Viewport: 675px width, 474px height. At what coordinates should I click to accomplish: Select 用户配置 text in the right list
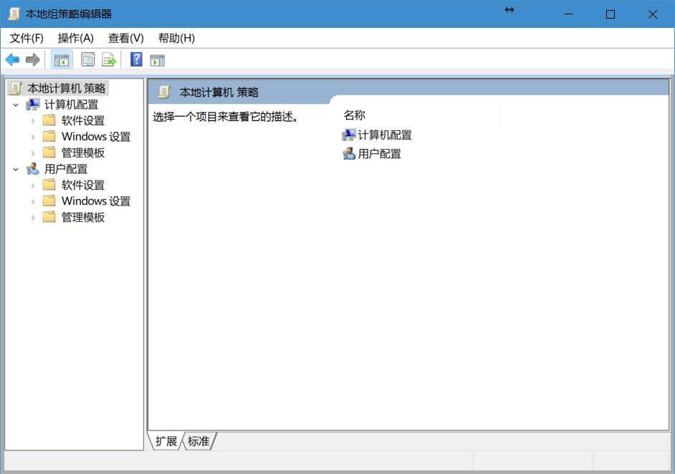click(x=379, y=154)
